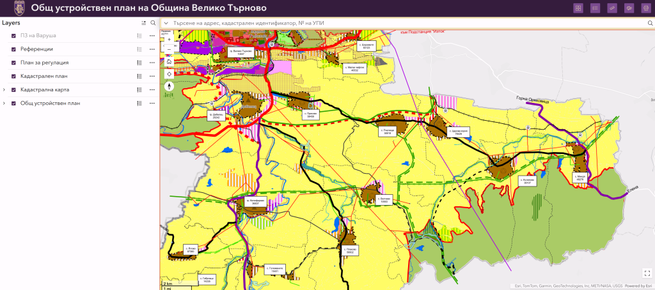Return map to default home extent
The image size is (655, 290).
(169, 62)
